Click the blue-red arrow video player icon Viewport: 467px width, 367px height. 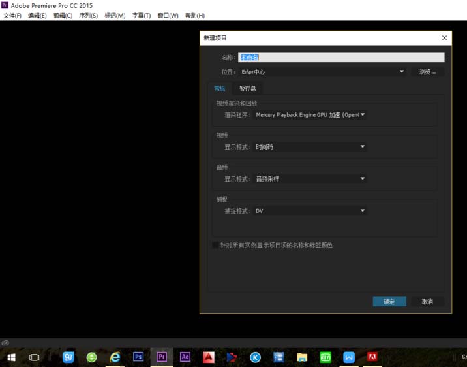(232, 357)
